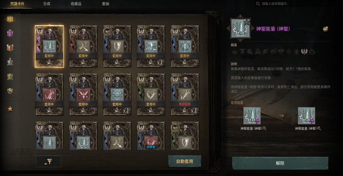Switch to the 收藏品 tab
Image resolution: width=343 pixels, height=176 pixels.
pos(76,4)
